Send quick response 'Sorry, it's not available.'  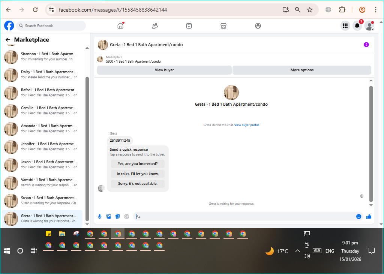point(138,184)
